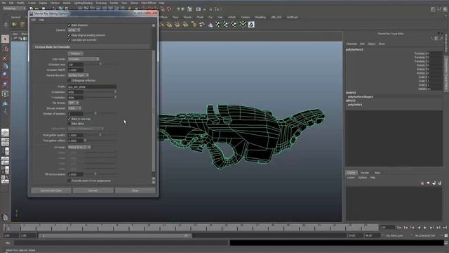The height and width of the screenshot is (253, 449).
Task: Select polySurfaceShape1 under SHAPES
Action: (360, 97)
